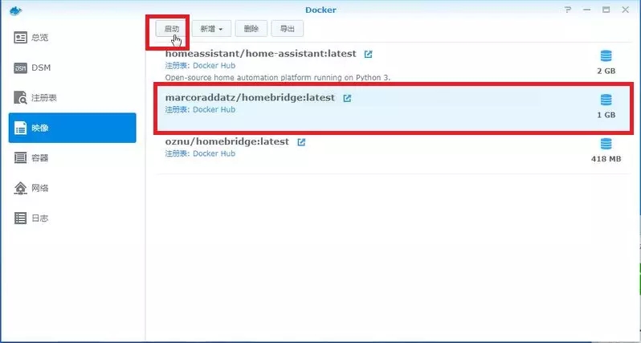Go to the 注册表 registry tab

point(72,98)
